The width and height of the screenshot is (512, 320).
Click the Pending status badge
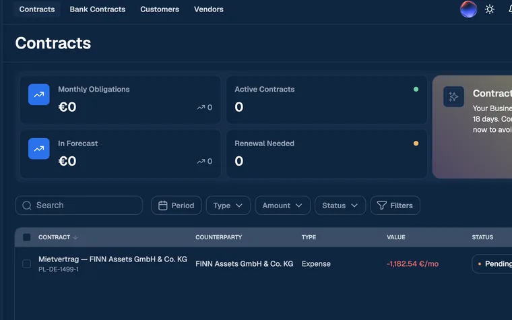492,264
